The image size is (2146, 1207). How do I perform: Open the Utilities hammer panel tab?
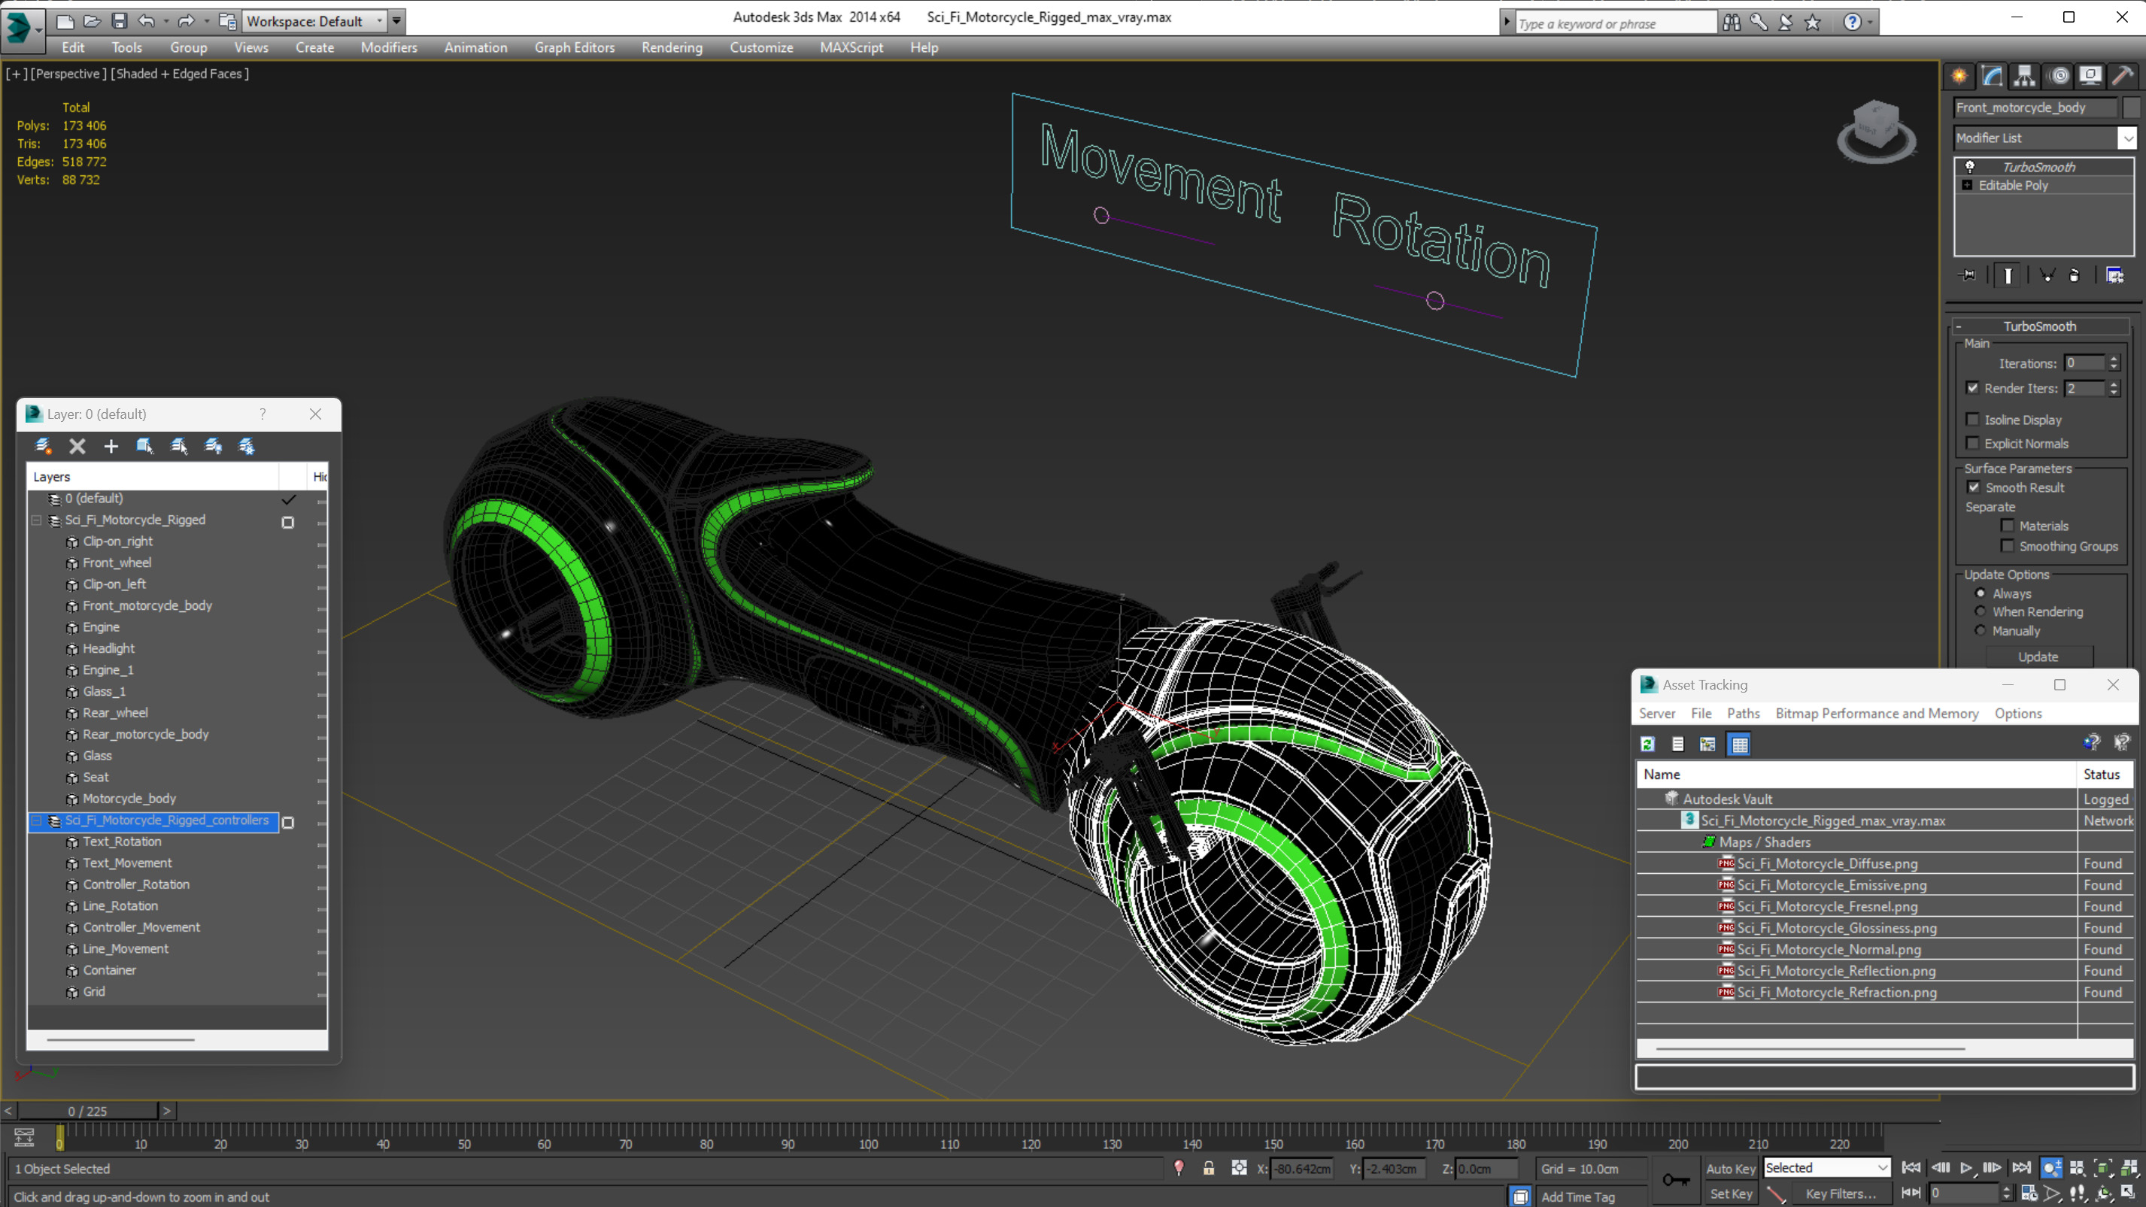click(2123, 77)
